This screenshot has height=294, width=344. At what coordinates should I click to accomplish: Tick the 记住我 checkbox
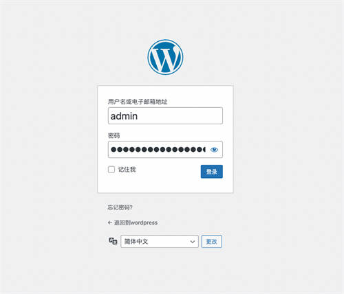click(111, 170)
